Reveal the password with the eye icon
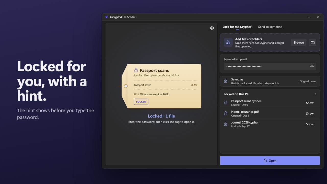This screenshot has width=327, height=184. (x=312, y=66)
